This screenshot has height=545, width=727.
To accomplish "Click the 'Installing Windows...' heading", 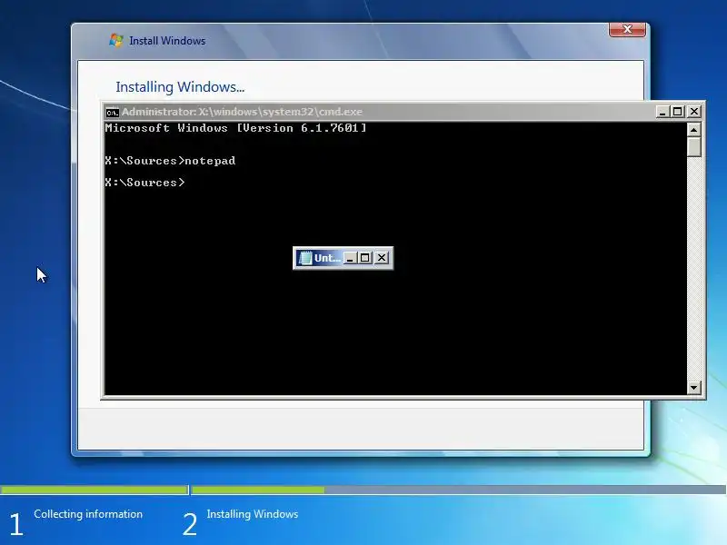I will pos(180,87).
